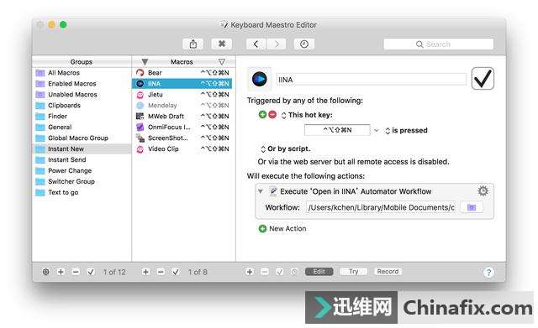Select the MWeb Draft macro
The height and width of the screenshot is (328, 538).
coord(182,117)
